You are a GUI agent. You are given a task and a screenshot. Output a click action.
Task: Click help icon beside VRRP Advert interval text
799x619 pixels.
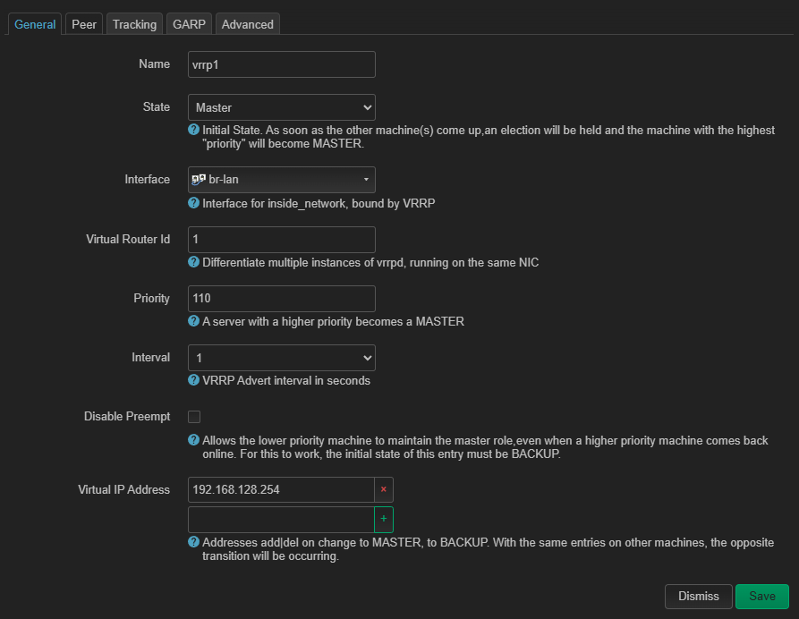coord(193,380)
